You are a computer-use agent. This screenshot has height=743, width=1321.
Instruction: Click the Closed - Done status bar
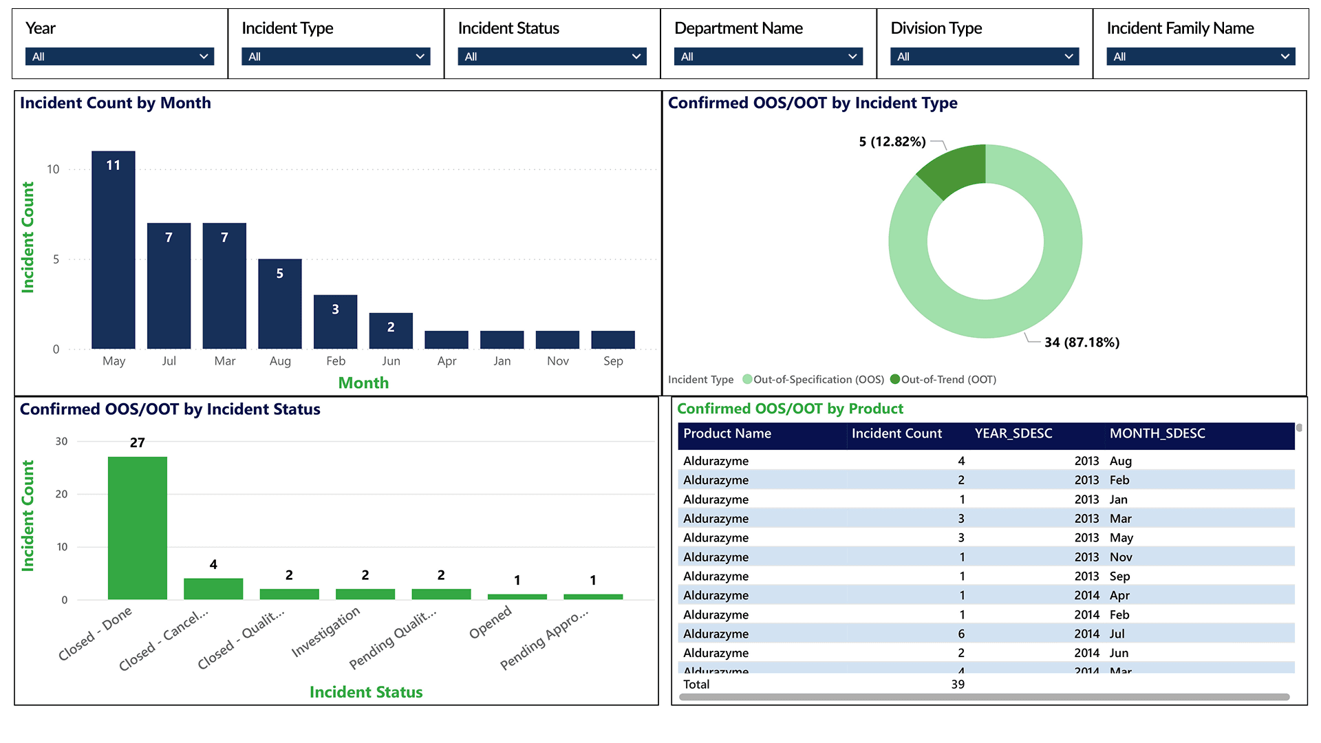(x=138, y=530)
